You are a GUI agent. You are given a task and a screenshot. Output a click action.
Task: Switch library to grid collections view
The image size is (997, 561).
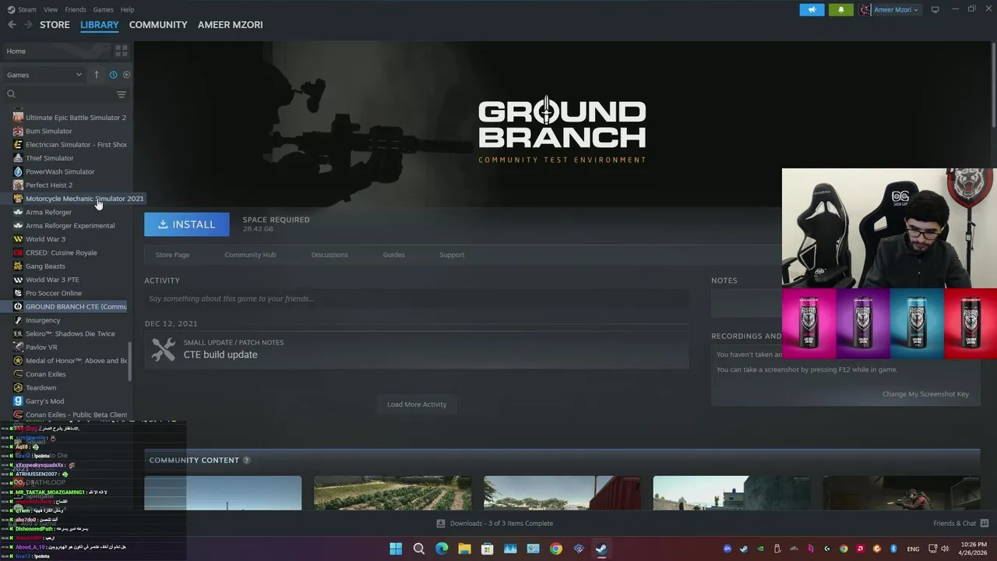(122, 51)
